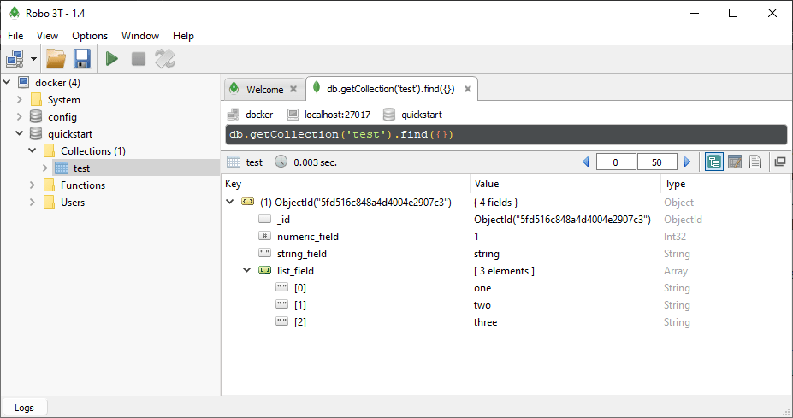Expand the Functions folder
The image size is (793, 418).
pos(33,185)
